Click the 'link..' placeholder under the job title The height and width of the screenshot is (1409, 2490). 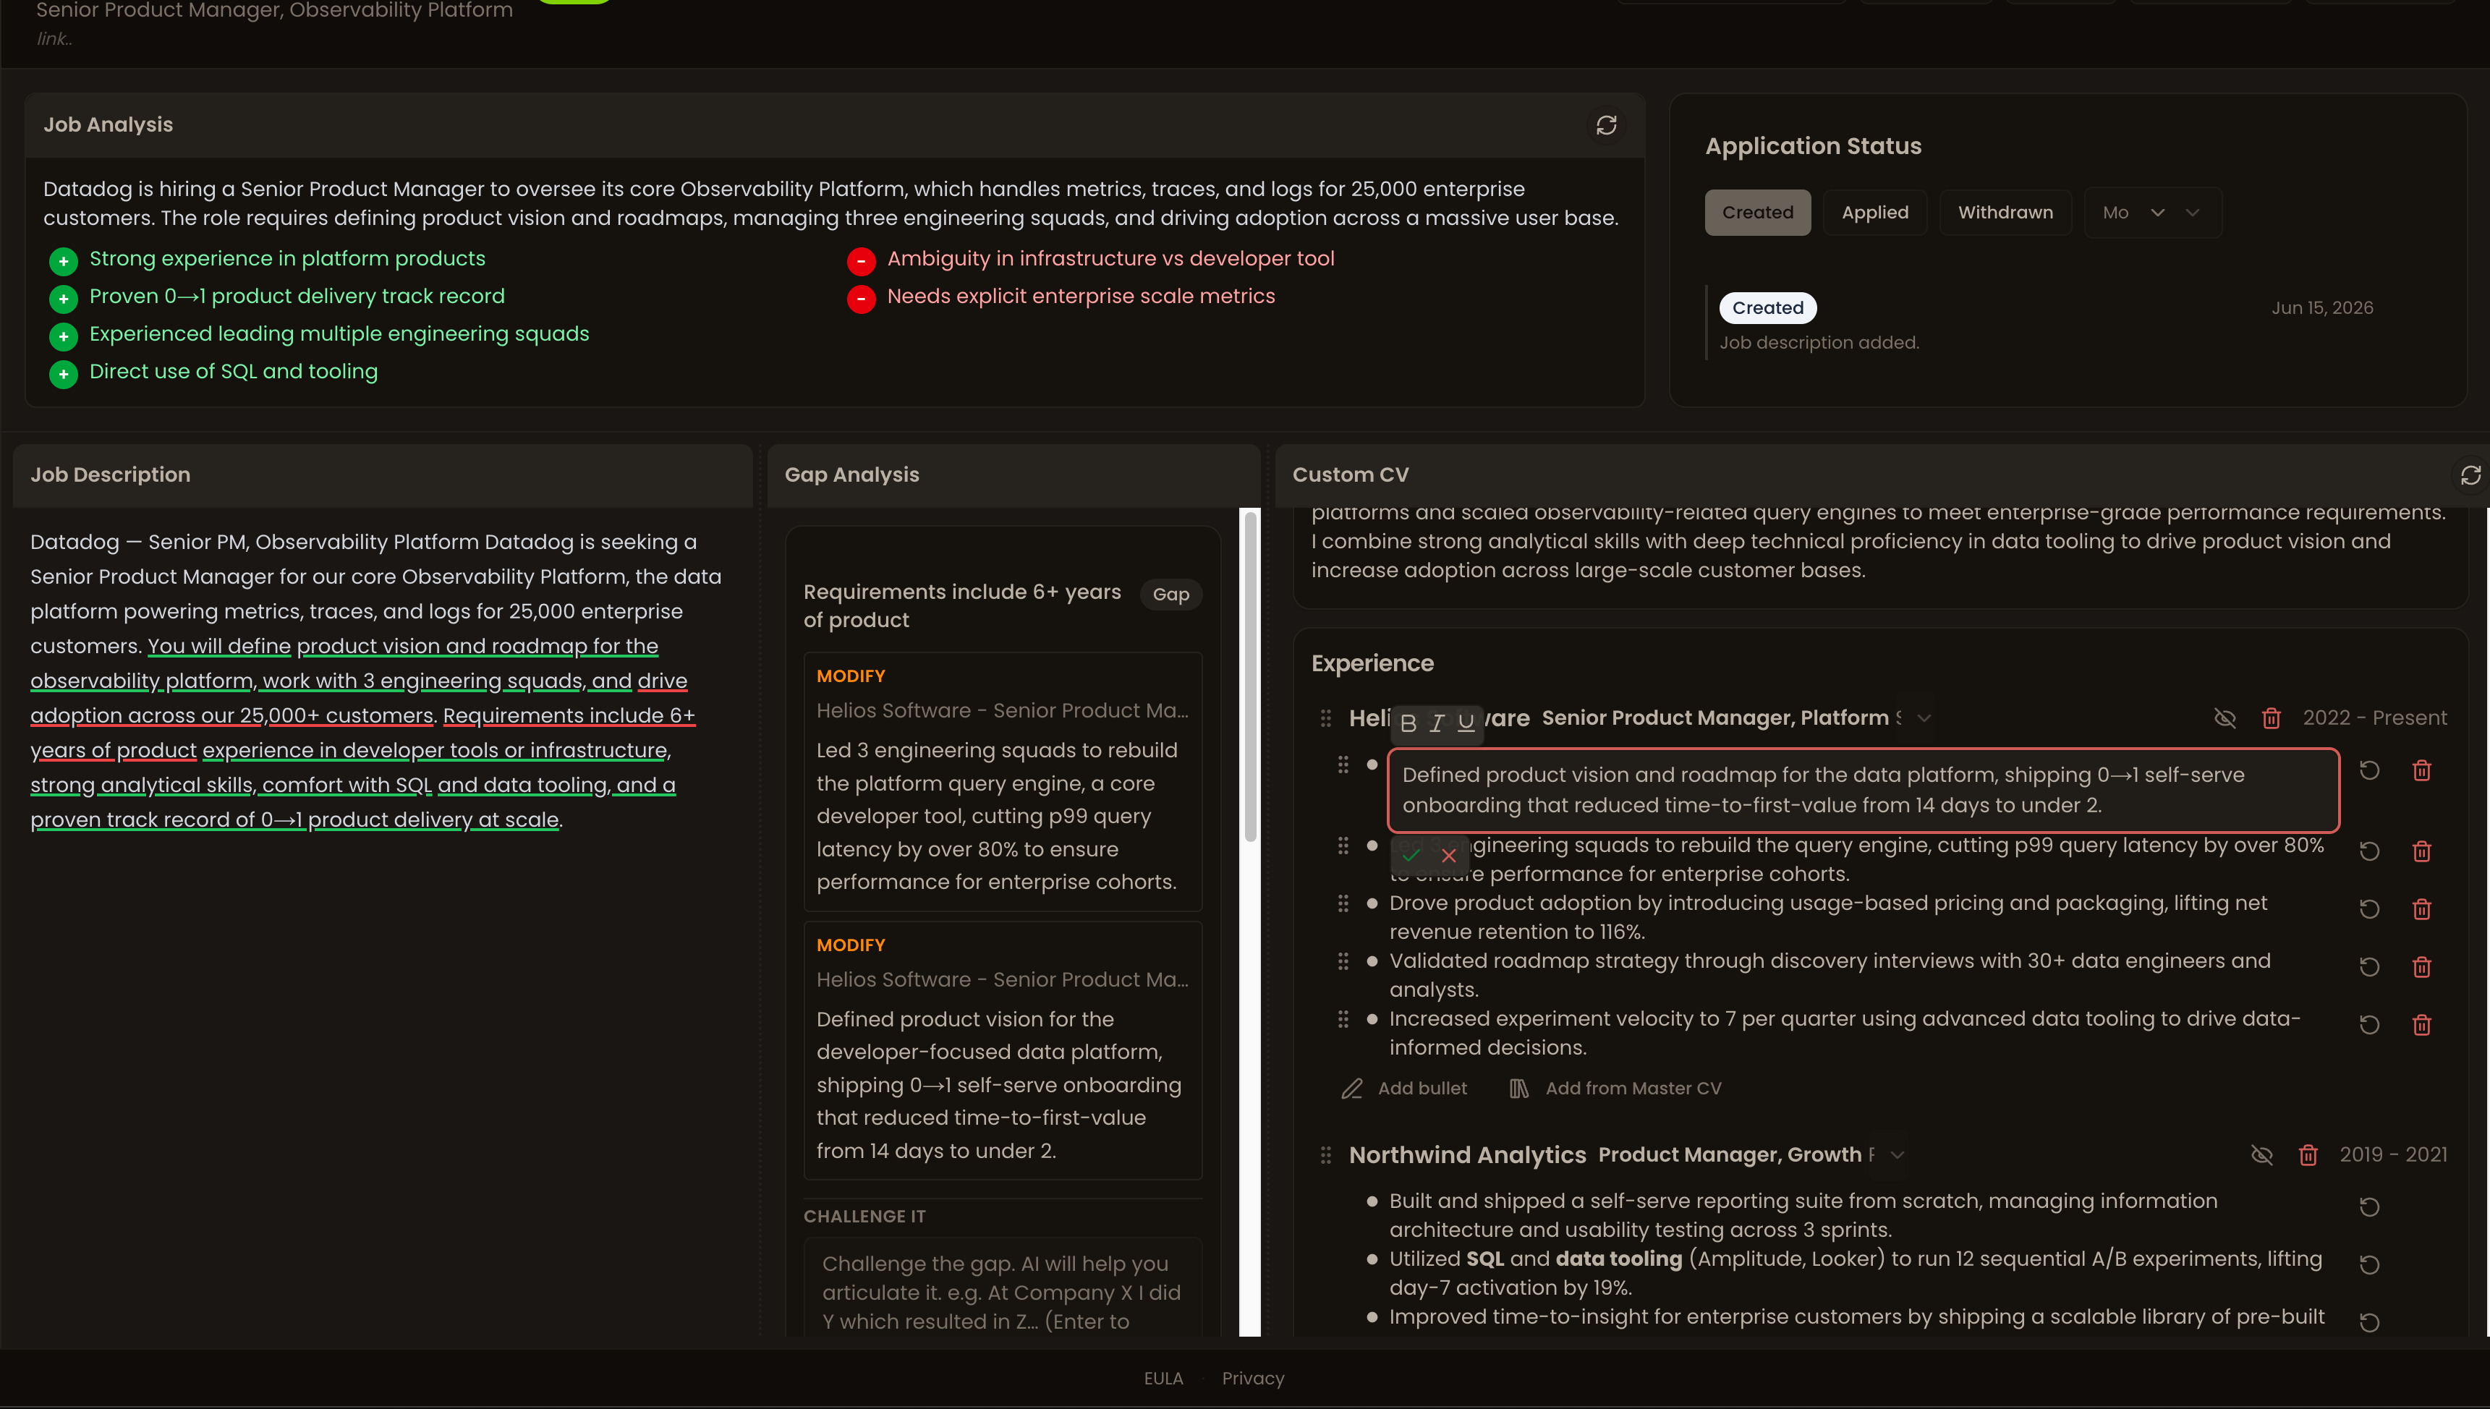tap(54, 39)
